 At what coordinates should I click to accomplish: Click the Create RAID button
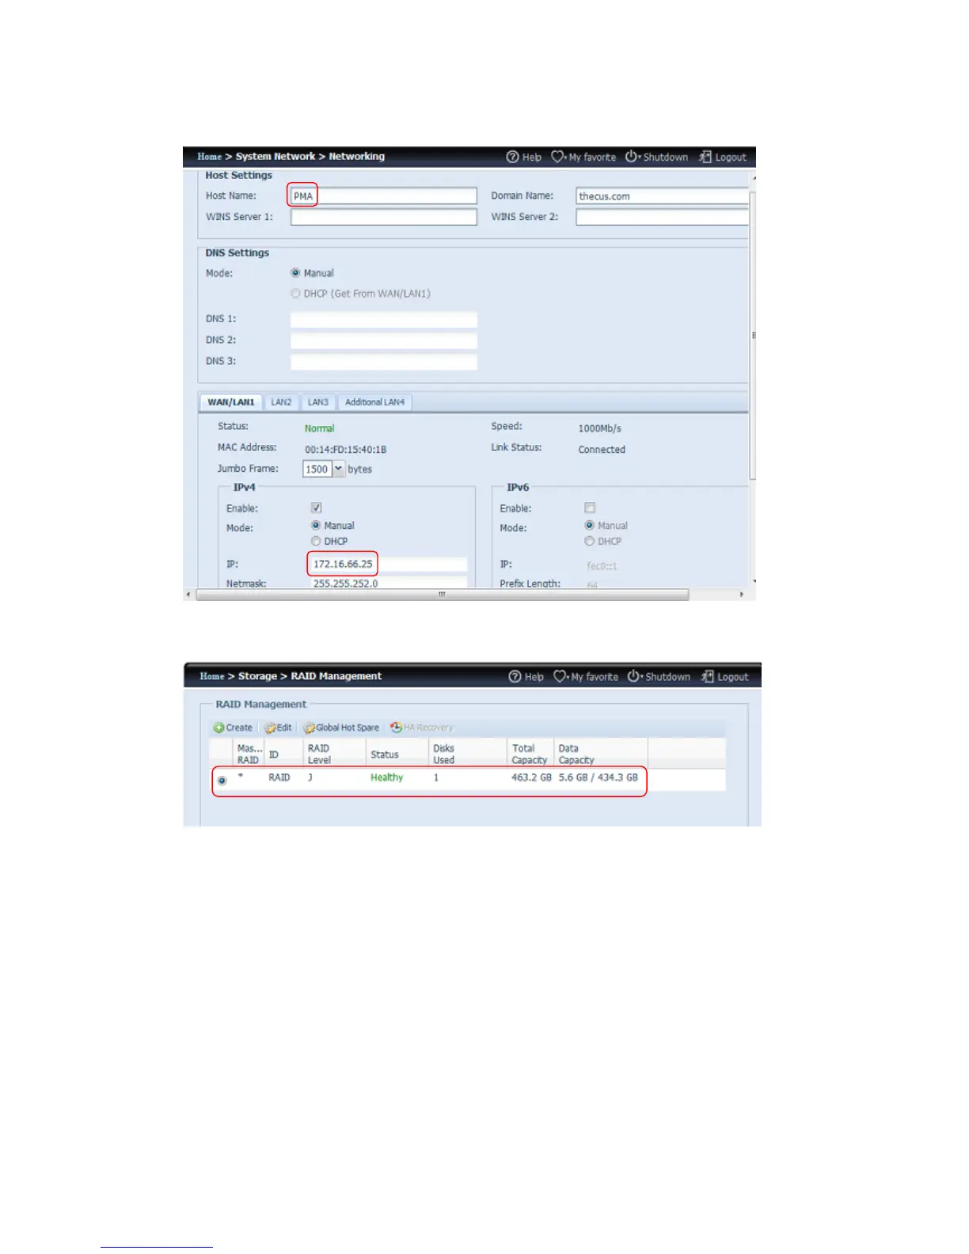pos(233,728)
